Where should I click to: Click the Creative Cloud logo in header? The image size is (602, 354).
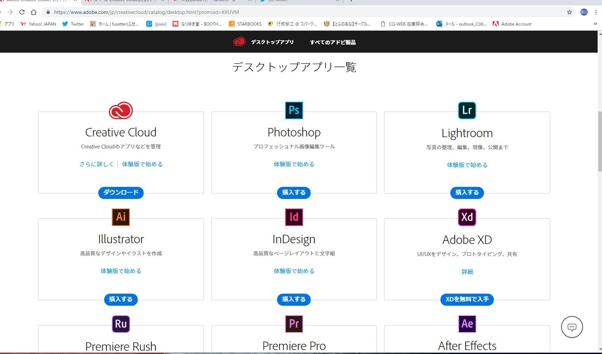tap(239, 42)
